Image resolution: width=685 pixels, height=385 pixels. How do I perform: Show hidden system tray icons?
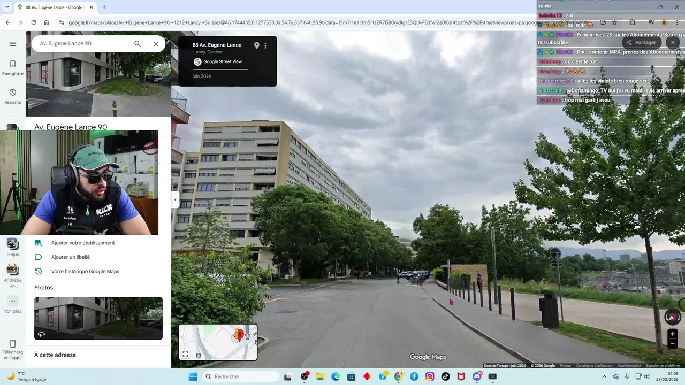(x=604, y=376)
